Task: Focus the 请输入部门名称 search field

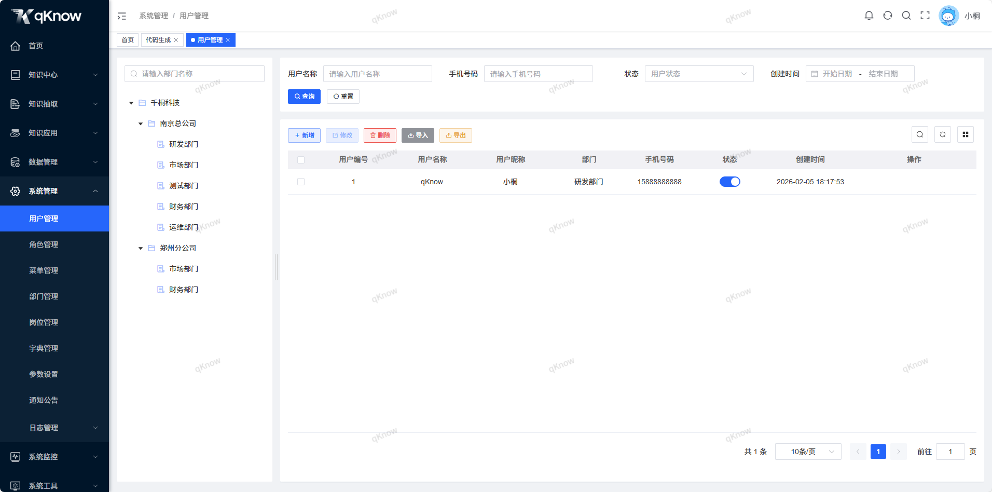Action: (195, 74)
